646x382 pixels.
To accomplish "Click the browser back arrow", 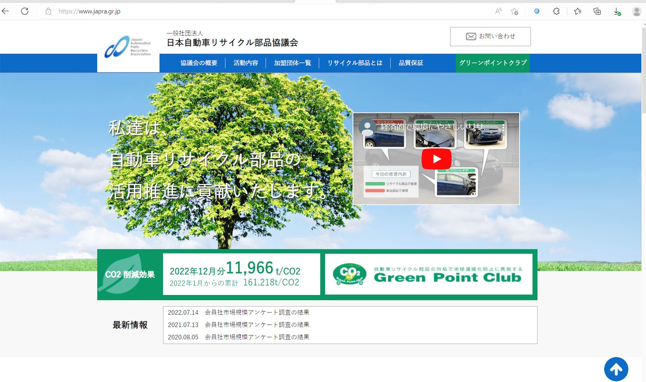I will pyautogui.click(x=5, y=11).
